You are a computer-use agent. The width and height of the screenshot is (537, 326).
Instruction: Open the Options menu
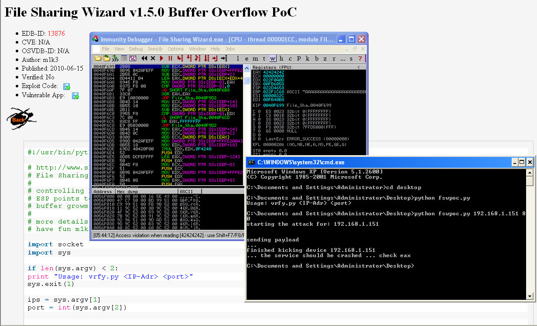click(x=176, y=49)
